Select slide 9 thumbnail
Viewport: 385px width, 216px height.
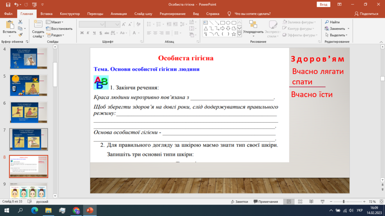coord(29,191)
